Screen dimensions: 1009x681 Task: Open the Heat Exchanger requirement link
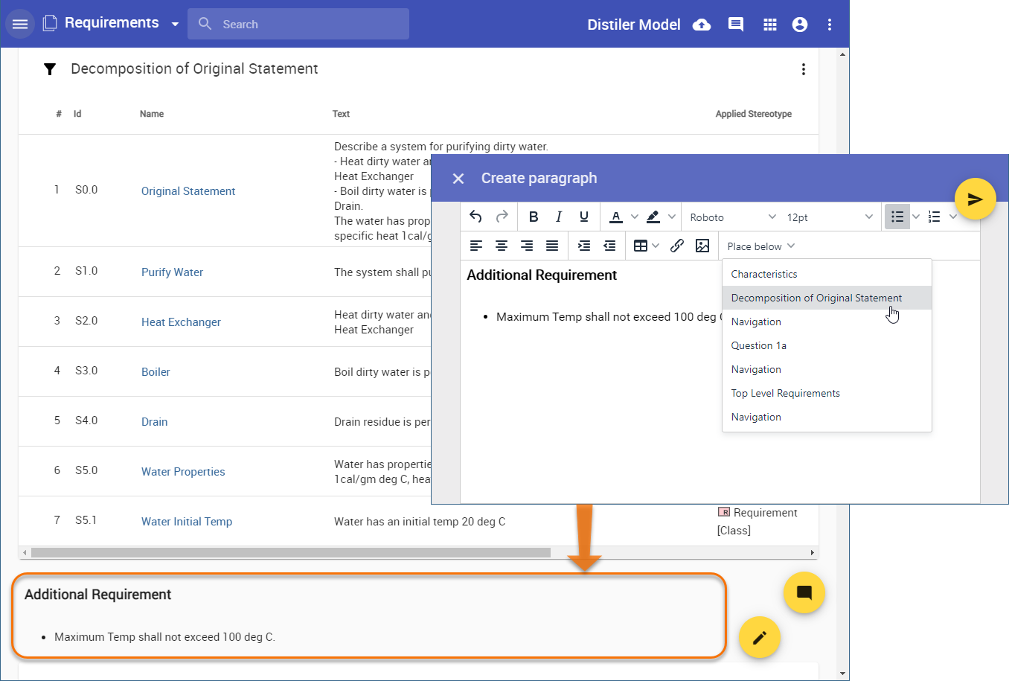181,322
